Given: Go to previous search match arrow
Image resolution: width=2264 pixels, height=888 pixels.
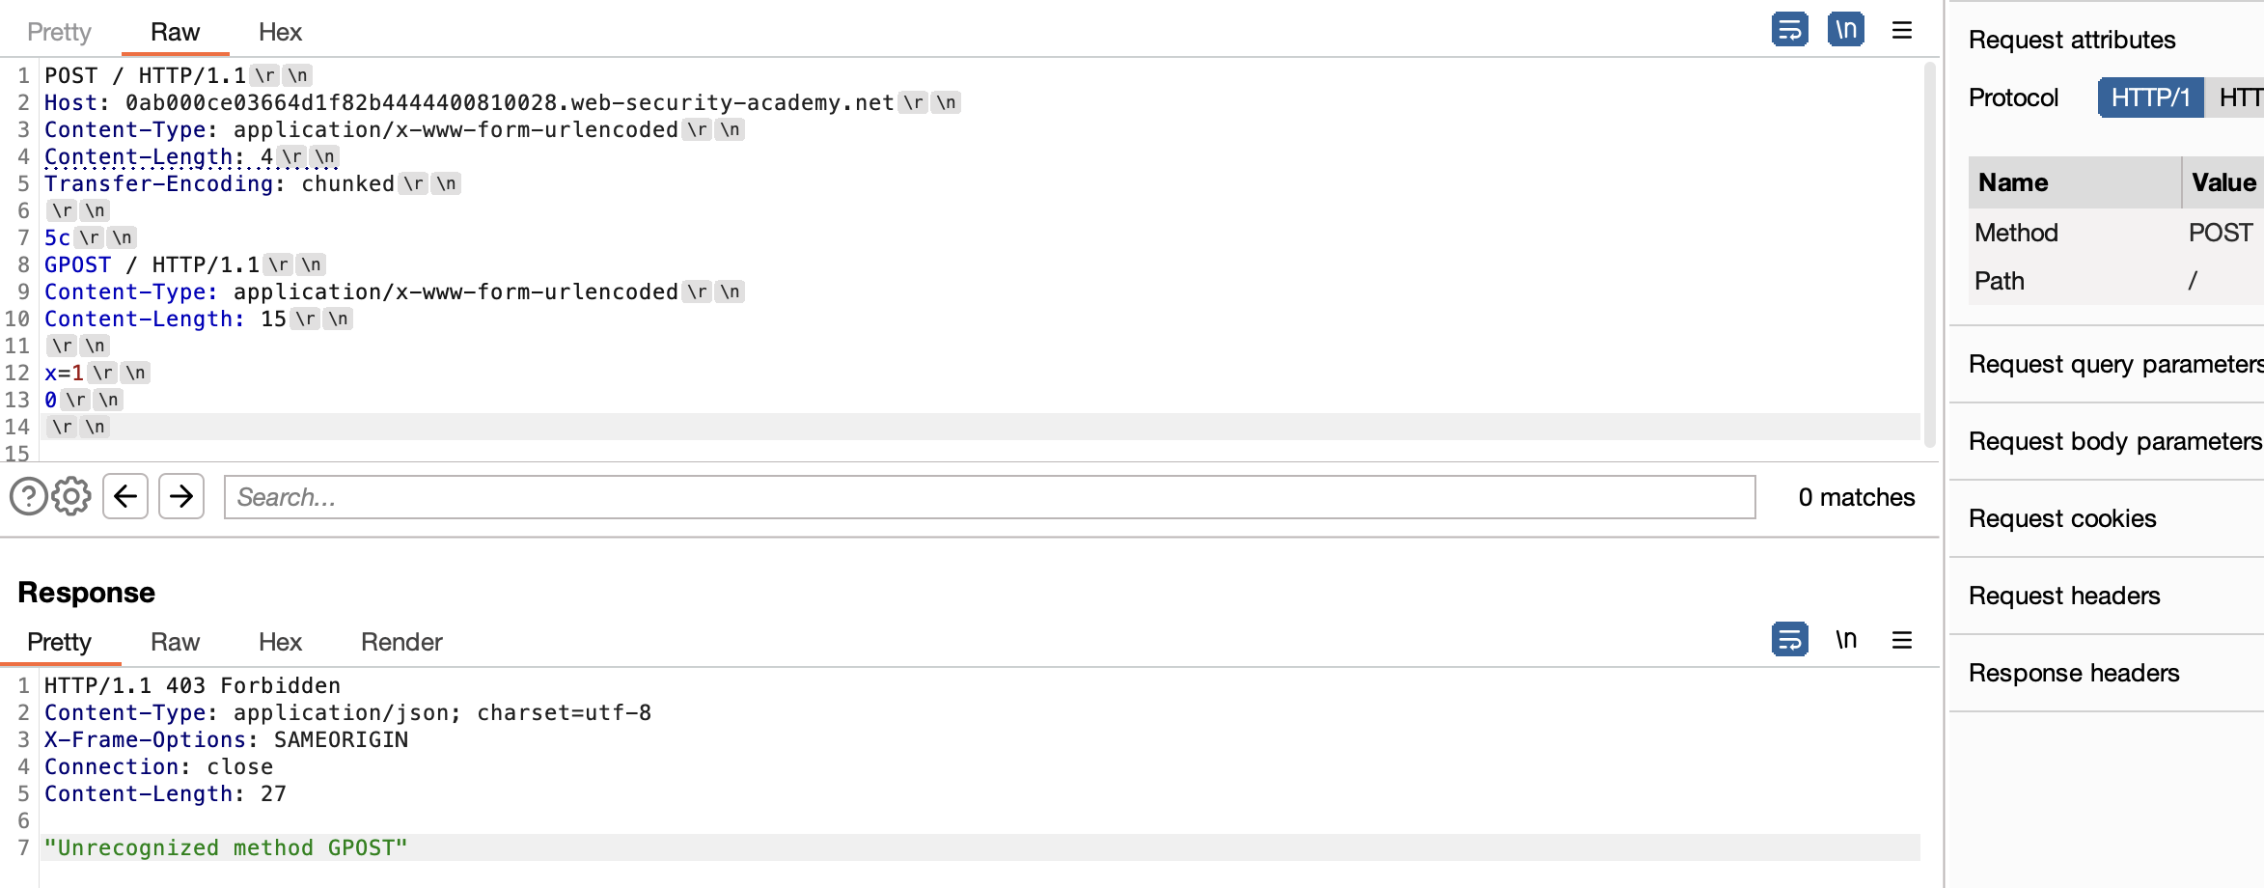Looking at the screenshot, I should pyautogui.click(x=125, y=497).
